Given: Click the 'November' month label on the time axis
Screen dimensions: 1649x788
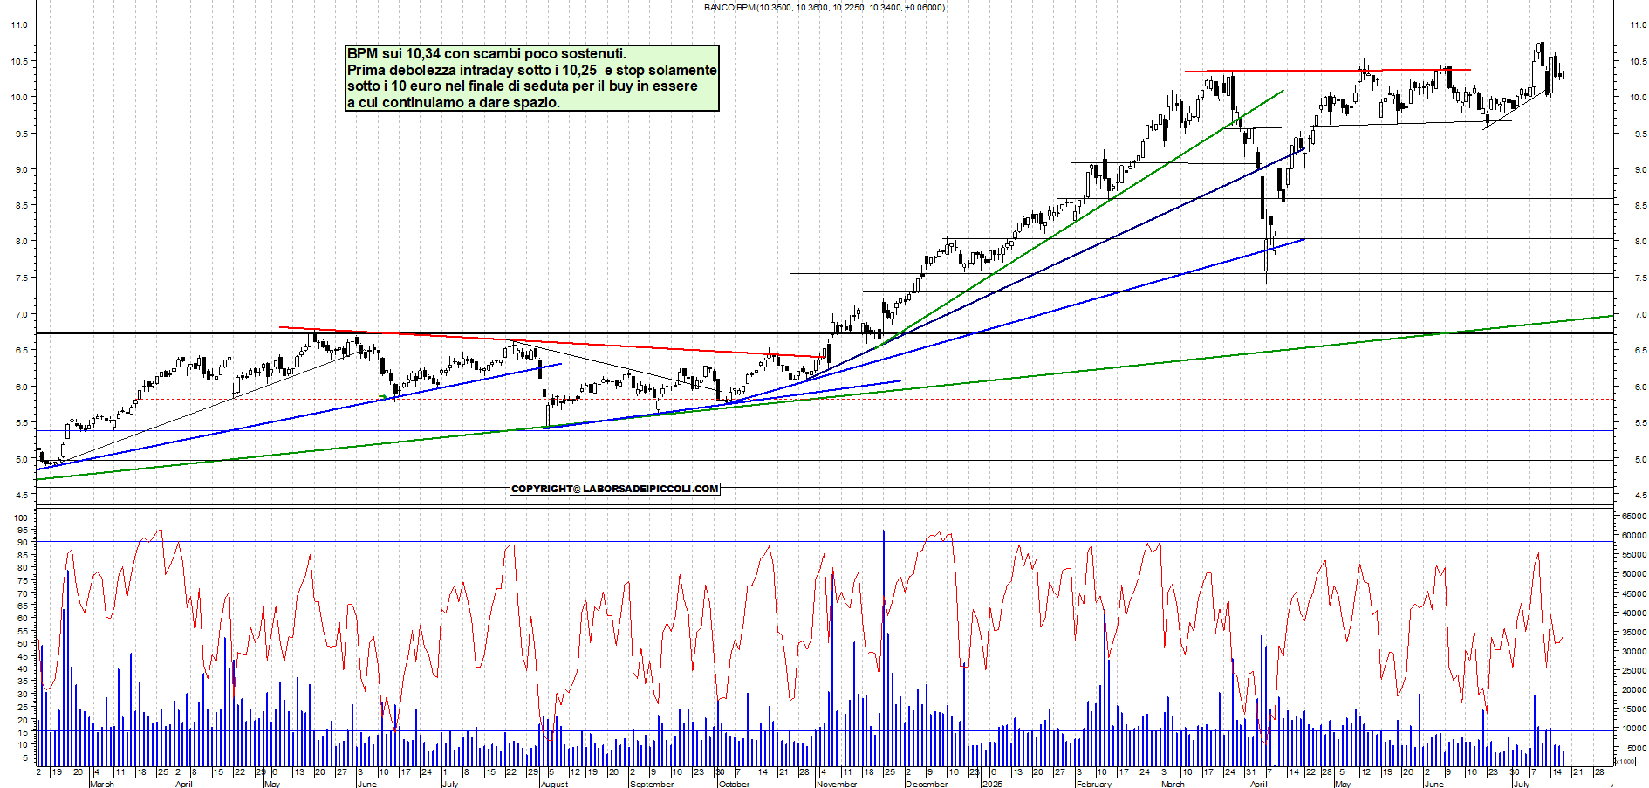Looking at the screenshot, I should [838, 784].
